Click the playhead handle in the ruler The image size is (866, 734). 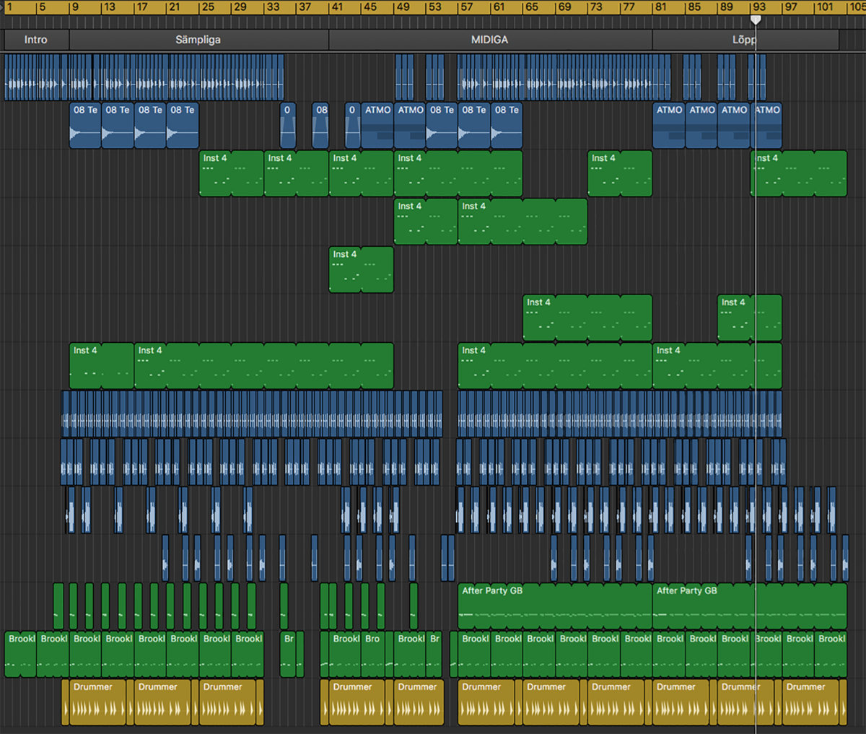point(756,19)
